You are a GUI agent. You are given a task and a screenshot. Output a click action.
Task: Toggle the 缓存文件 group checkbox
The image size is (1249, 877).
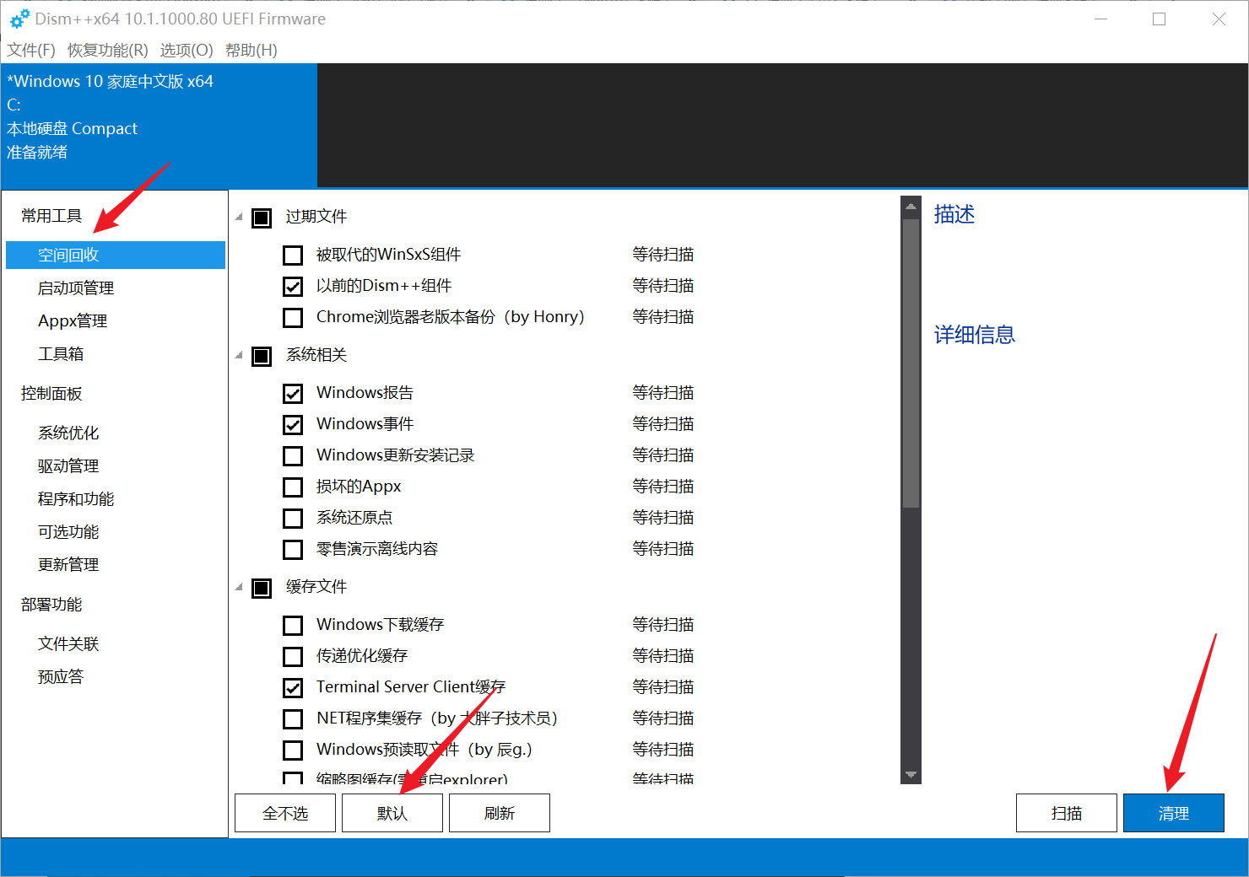(x=262, y=588)
